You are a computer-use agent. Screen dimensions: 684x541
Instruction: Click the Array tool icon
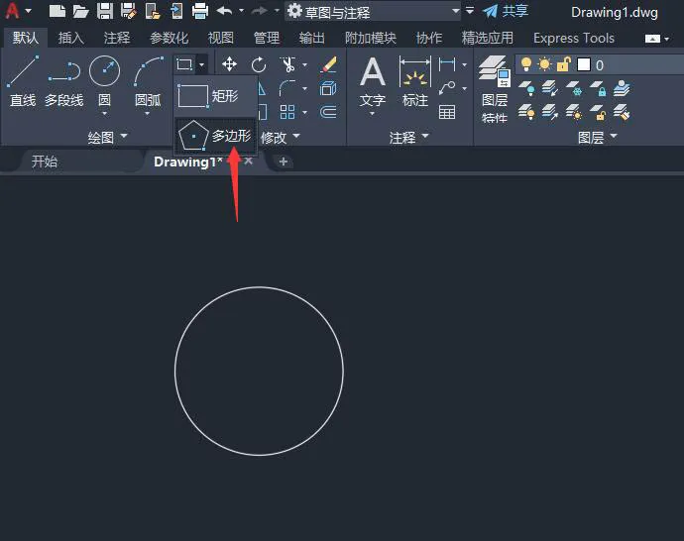coord(287,112)
